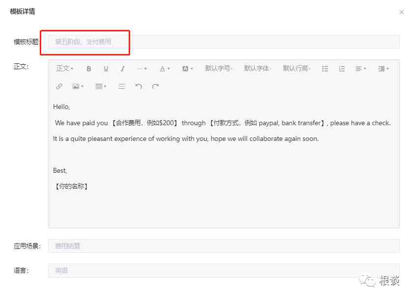Expand the 默认字体 font family menu
Screen dimensions: 413x299
click(x=258, y=69)
